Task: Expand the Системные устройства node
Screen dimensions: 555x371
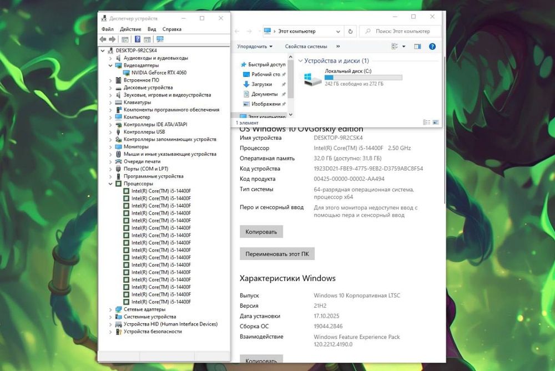Action: pos(110,317)
